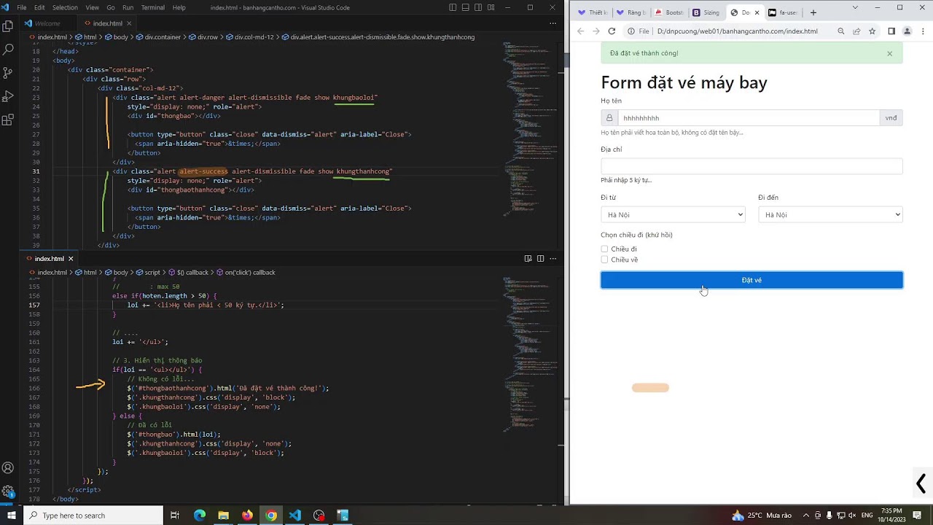Open the View menu in VS Code
Image resolution: width=933 pixels, height=525 pixels.
tap(92, 7)
